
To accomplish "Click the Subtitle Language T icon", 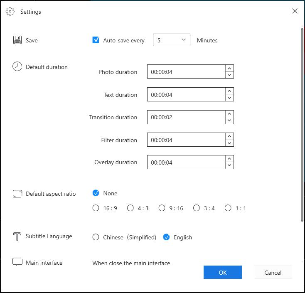I will point(17,236).
